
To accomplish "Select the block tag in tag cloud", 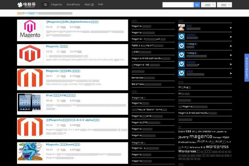I will coord(181,132).
